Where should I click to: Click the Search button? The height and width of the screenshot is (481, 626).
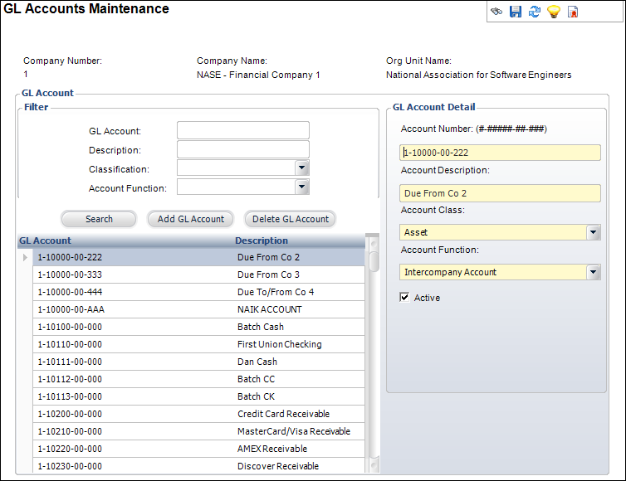tap(99, 219)
